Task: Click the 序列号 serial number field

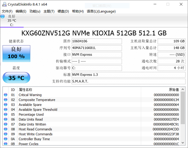Action: pyautogui.click(x=97, y=48)
